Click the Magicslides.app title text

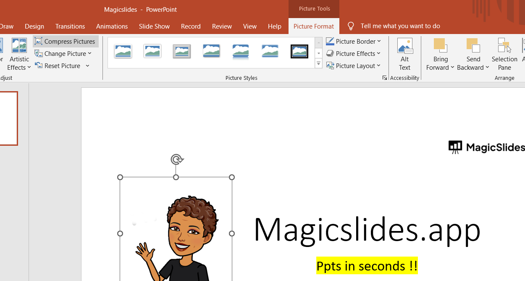click(x=367, y=230)
